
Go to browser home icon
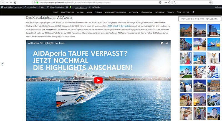click(x=15, y=2)
